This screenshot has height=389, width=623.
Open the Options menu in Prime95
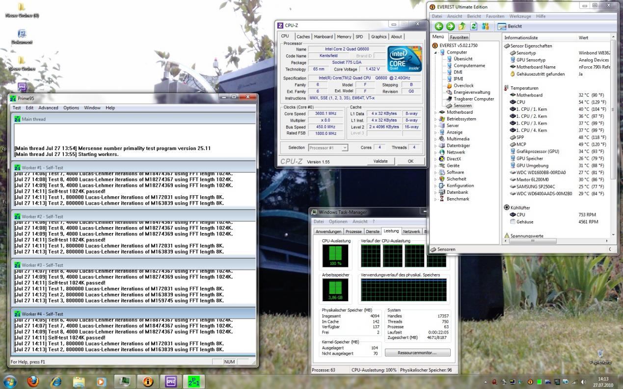click(71, 108)
